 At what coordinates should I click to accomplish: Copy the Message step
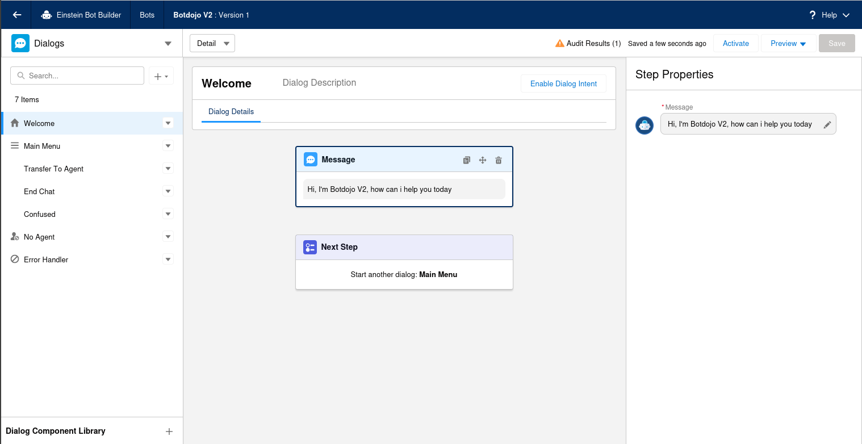pyautogui.click(x=466, y=160)
